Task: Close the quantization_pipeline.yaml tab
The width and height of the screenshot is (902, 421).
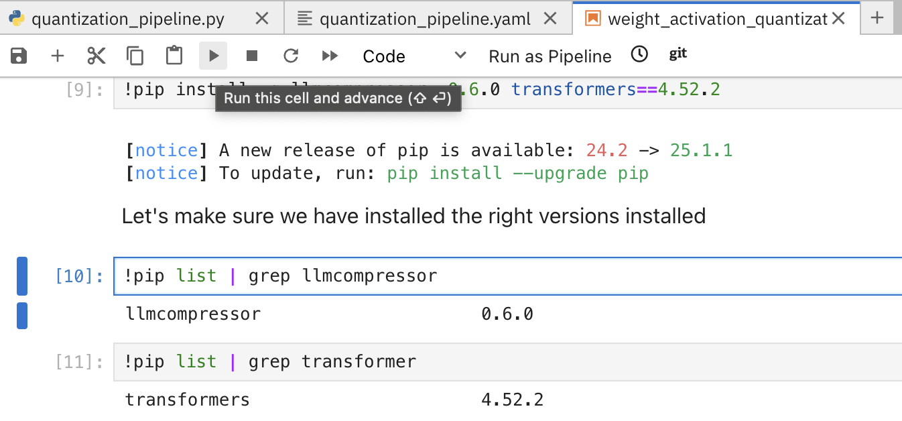Action: pos(550,19)
